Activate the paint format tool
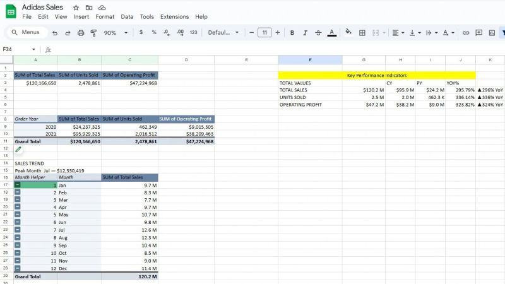 pos(93,33)
